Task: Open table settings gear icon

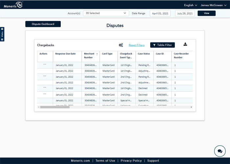Action: [121, 45]
